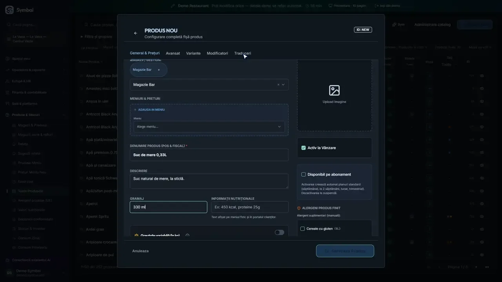Click the ID: NEW badge
This screenshot has height=282, width=502.
pos(363,30)
